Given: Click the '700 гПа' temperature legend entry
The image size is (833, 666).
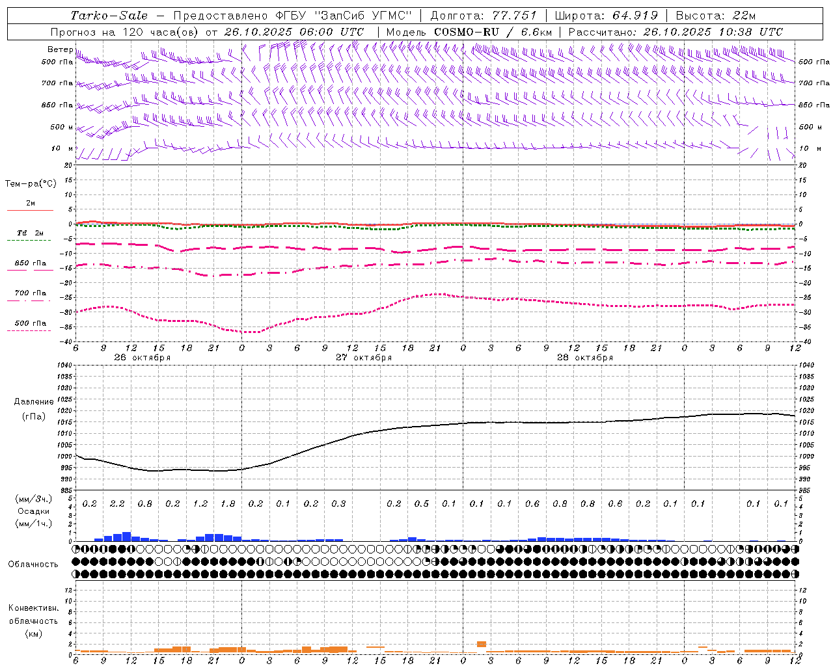Looking at the screenshot, I should pos(30,293).
